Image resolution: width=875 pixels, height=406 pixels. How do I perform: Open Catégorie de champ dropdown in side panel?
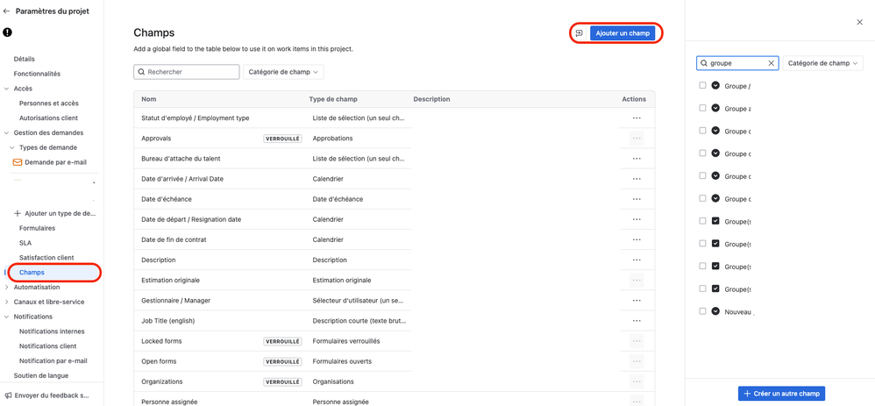coord(823,63)
